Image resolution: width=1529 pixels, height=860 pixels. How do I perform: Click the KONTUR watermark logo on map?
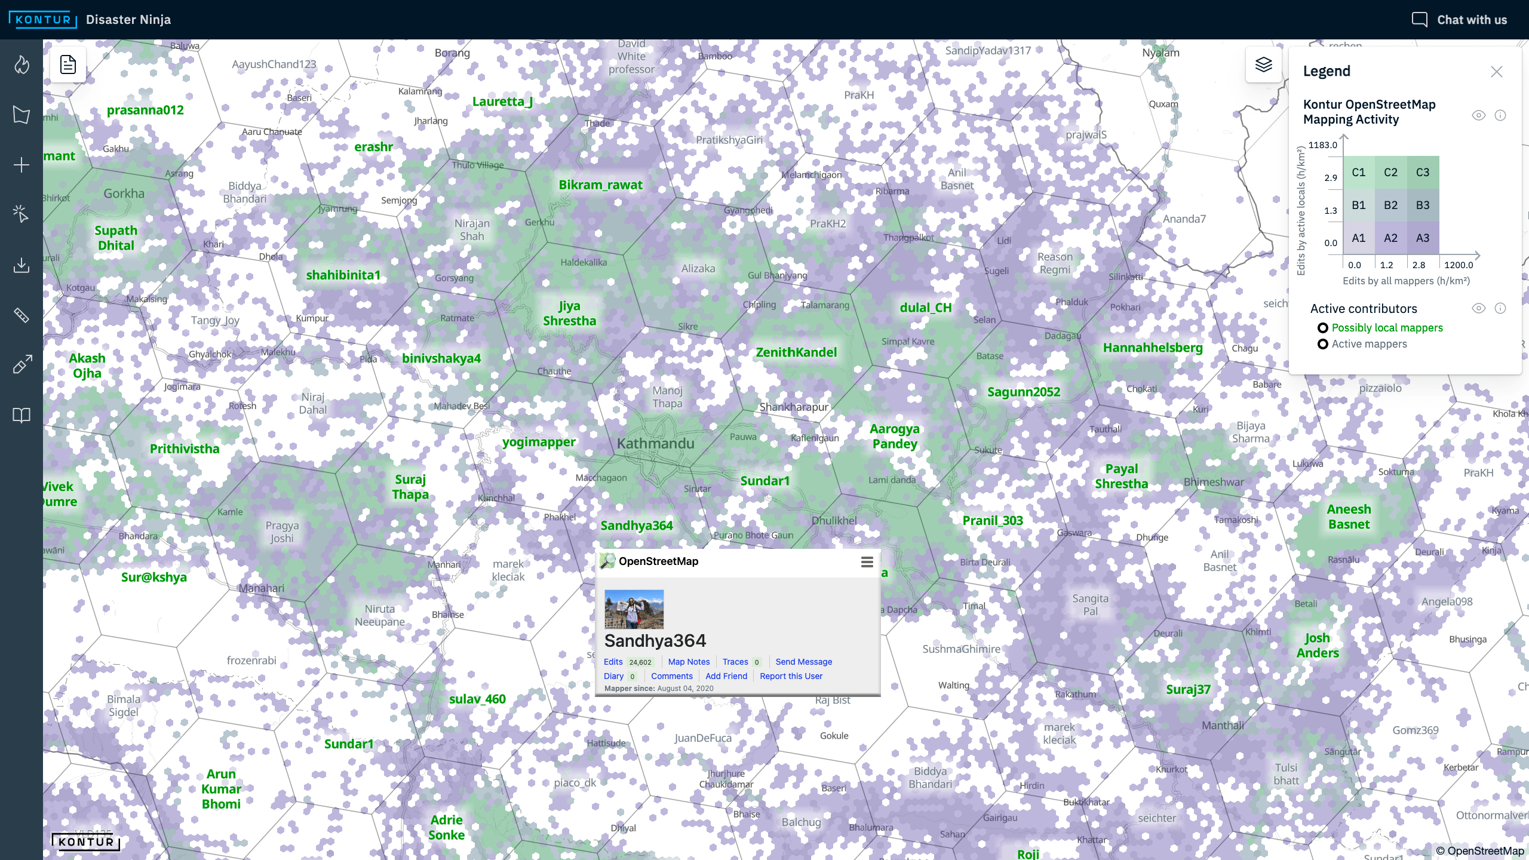point(85,842)
